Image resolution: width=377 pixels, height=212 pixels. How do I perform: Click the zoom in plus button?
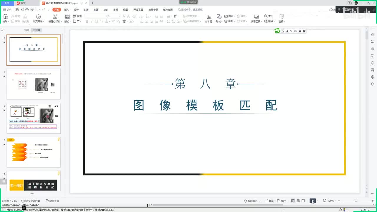point(373,201)
